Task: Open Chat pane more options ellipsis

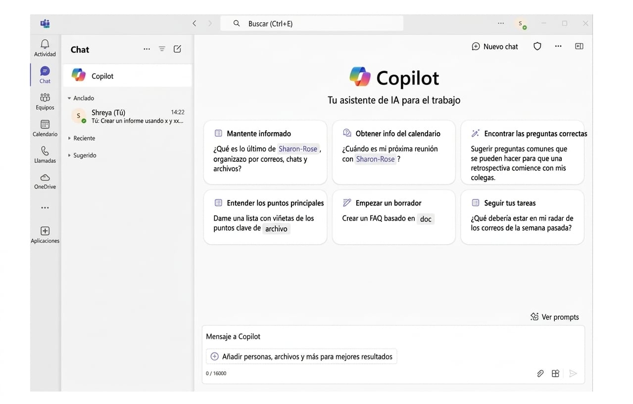Action: [x=146, y=49]
